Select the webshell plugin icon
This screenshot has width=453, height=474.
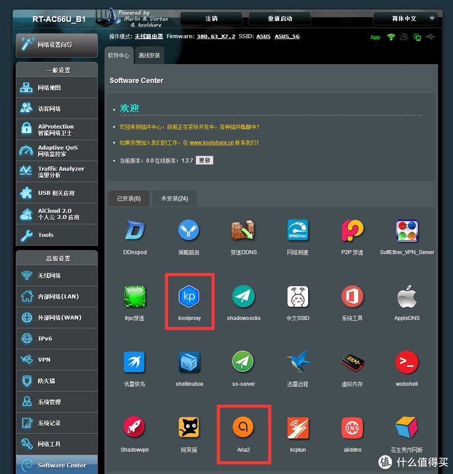[407, 362]
